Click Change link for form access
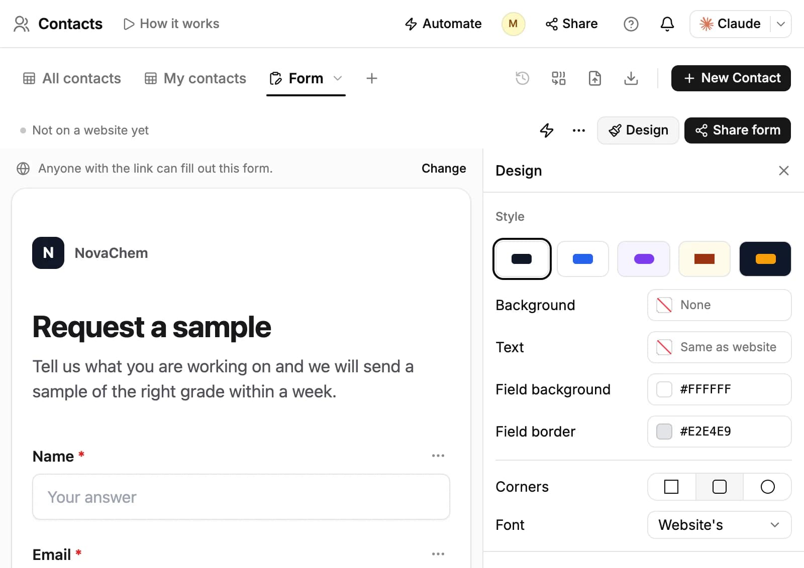The height and width of the screenshot is (568, 804). [444, 169]
